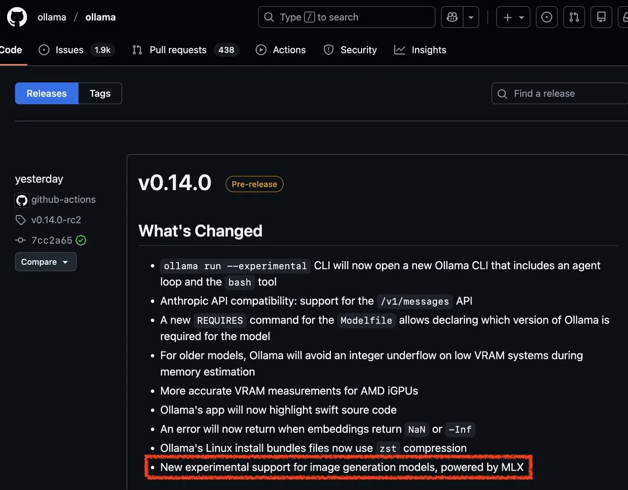Viewport: 628px width, 490px height.
Task: Click the yesterday release date text
Action: click(39, 179)
